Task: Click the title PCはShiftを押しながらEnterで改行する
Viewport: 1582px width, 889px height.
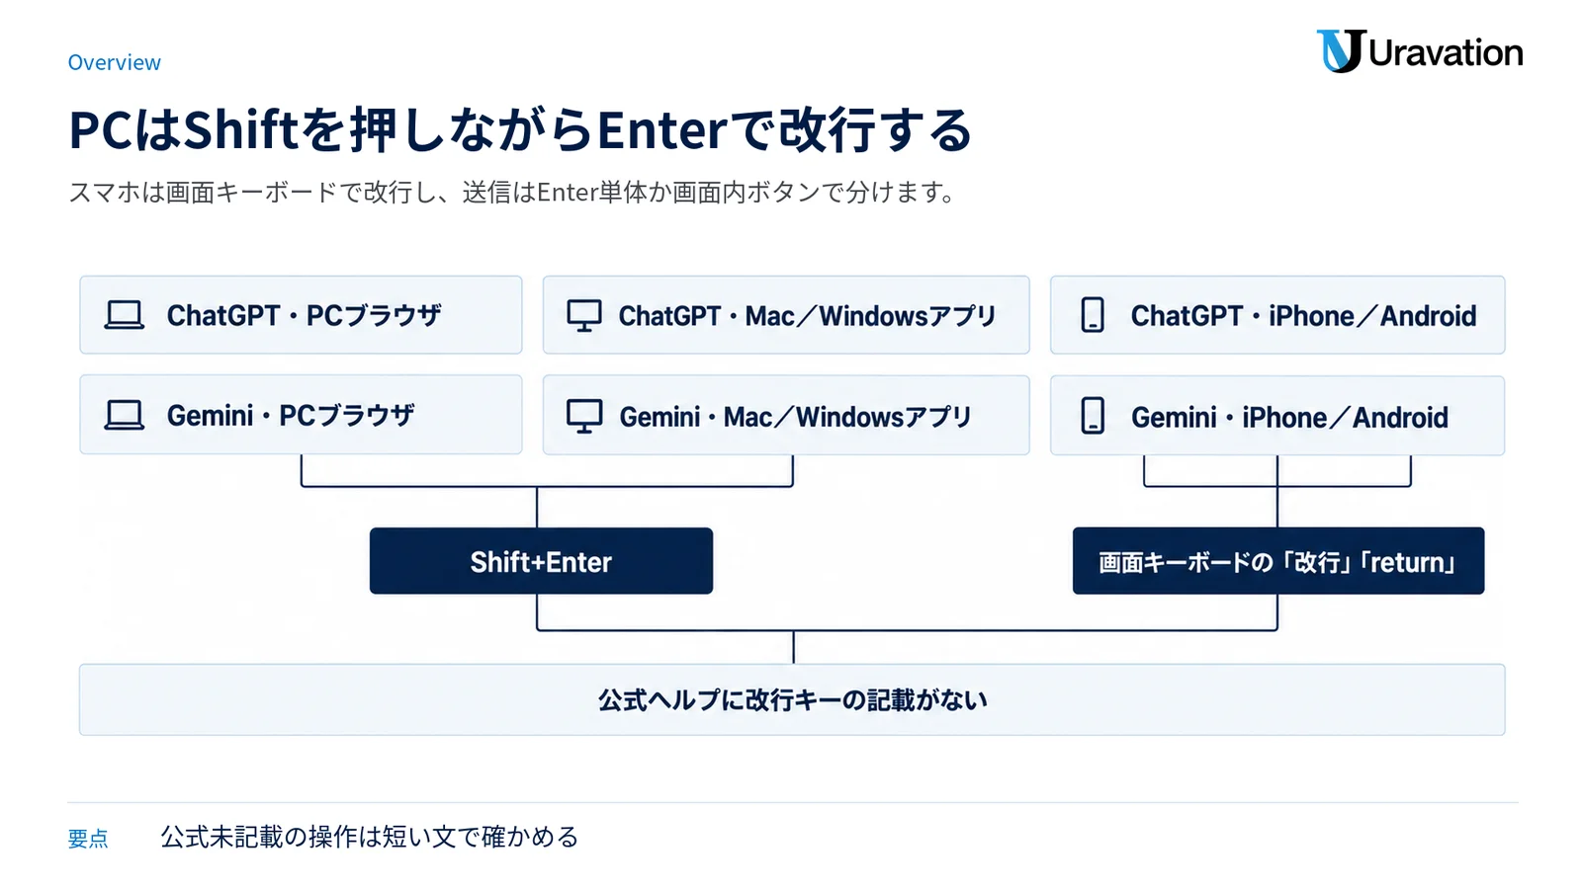Action: tap(520, 129)
